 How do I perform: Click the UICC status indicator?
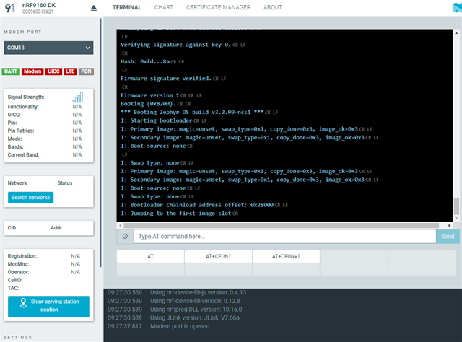click(53, 71)
